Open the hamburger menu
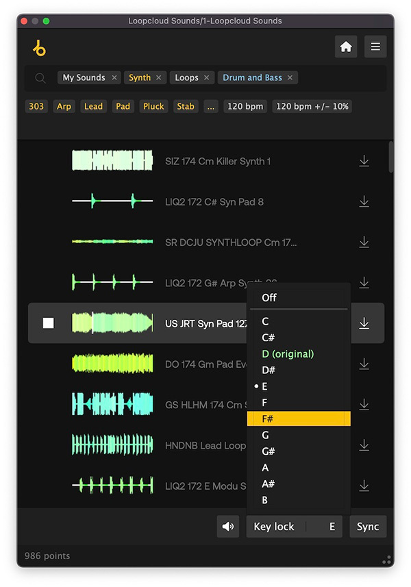 [x=375, y=47]
